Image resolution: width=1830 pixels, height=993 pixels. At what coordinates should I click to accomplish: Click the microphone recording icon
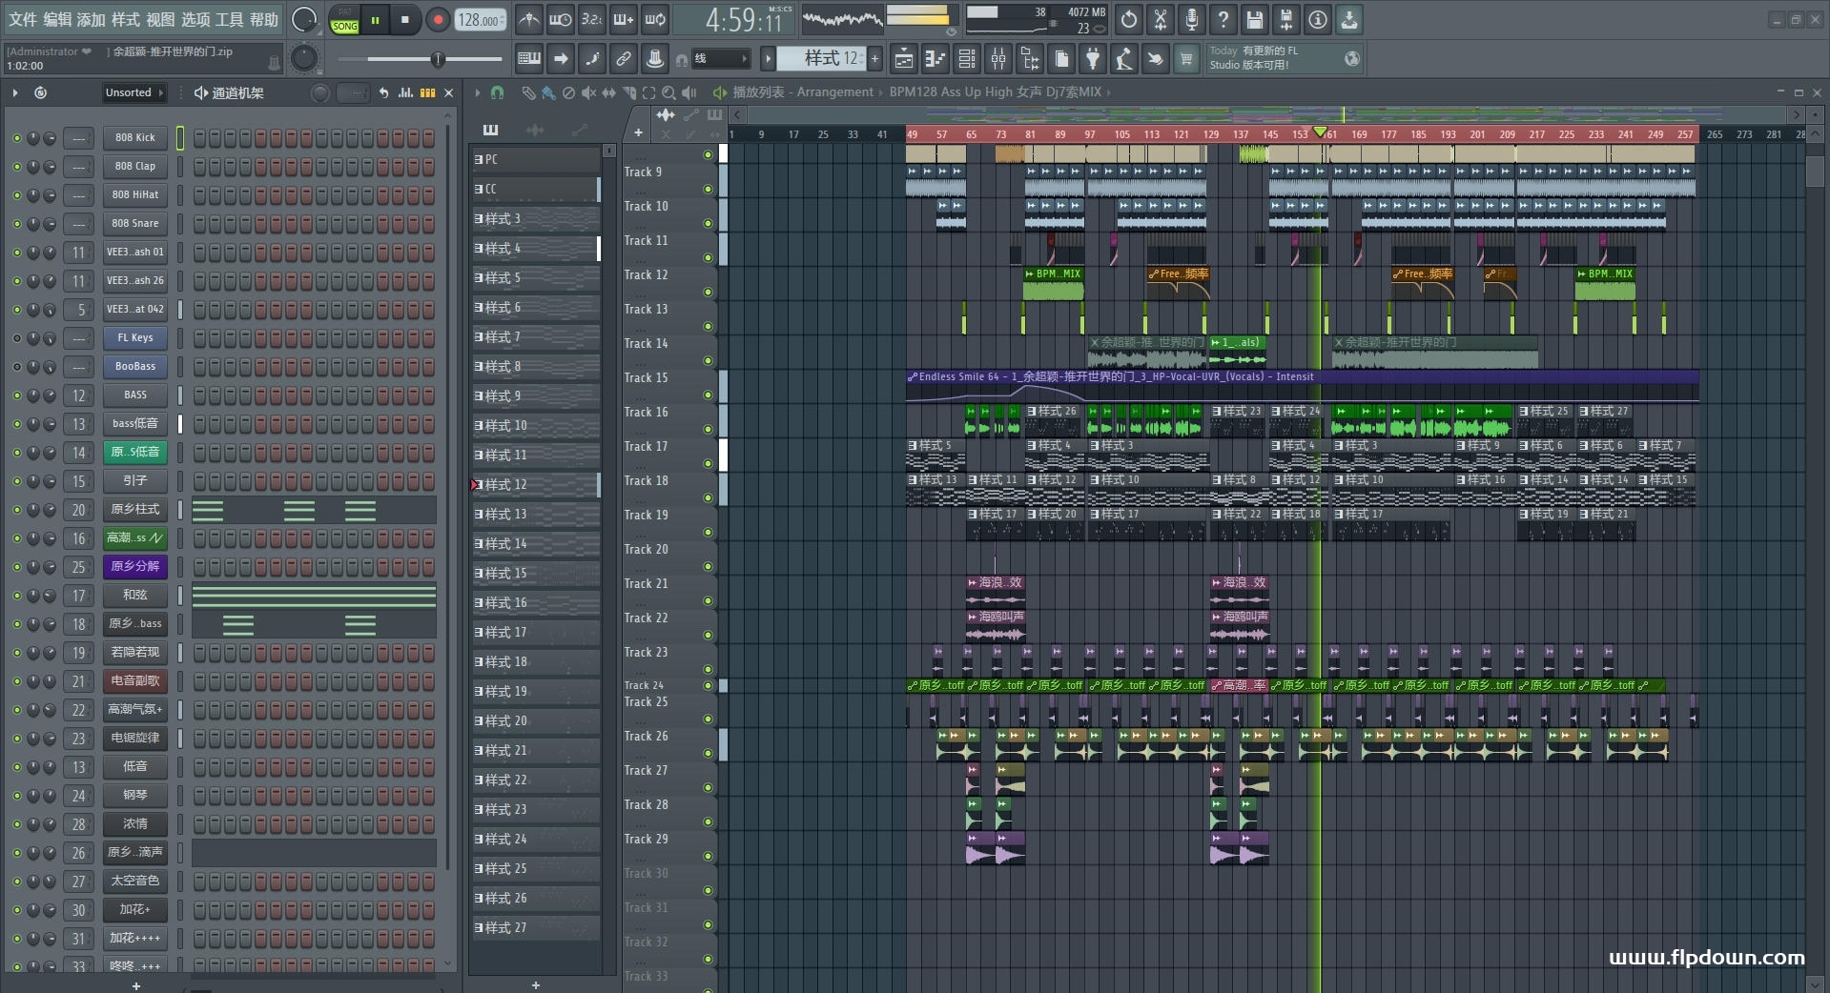1191,19
